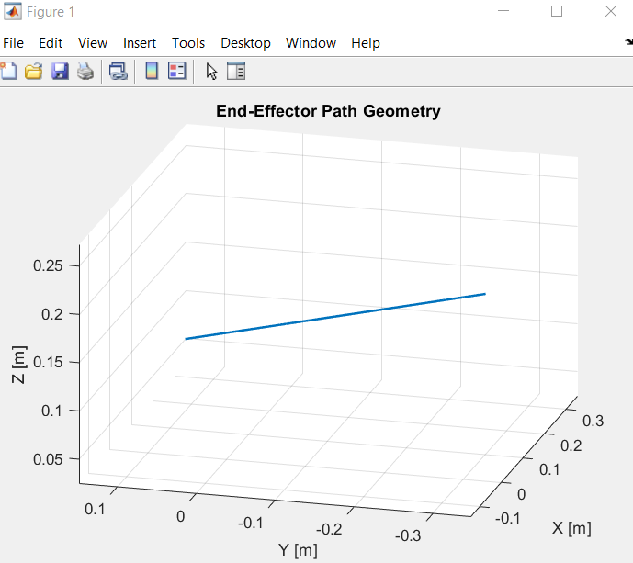Activate the Edit Plot arrow tool
Screen dimensions: 633x563
211,72
